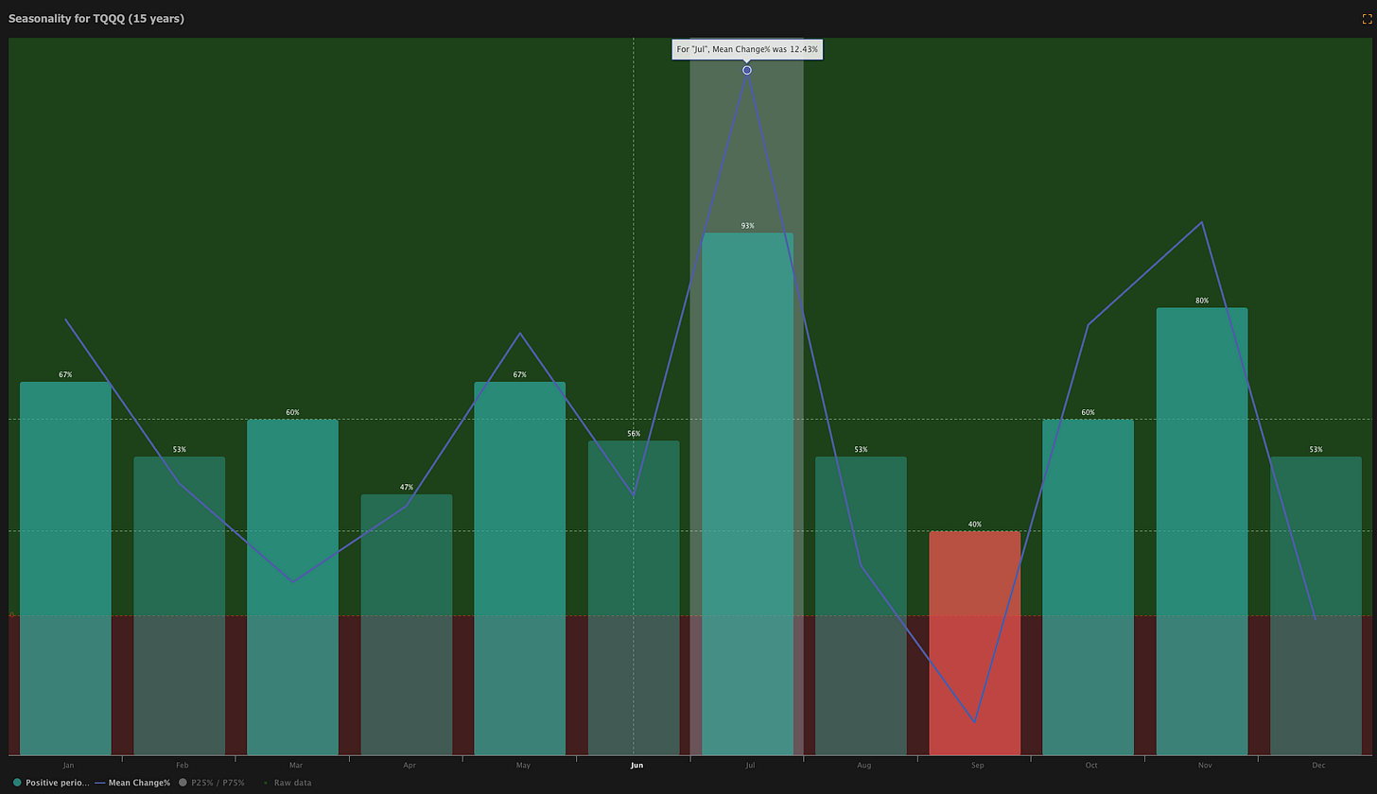Click the Apr axis label
The width and height of the screenshot is (1377, 794).
coord(410,765)
